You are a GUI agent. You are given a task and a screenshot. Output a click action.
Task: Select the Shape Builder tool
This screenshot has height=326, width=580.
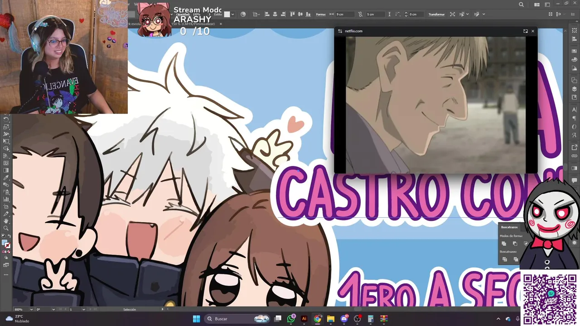pyautogui.click(x=6, y=149)
